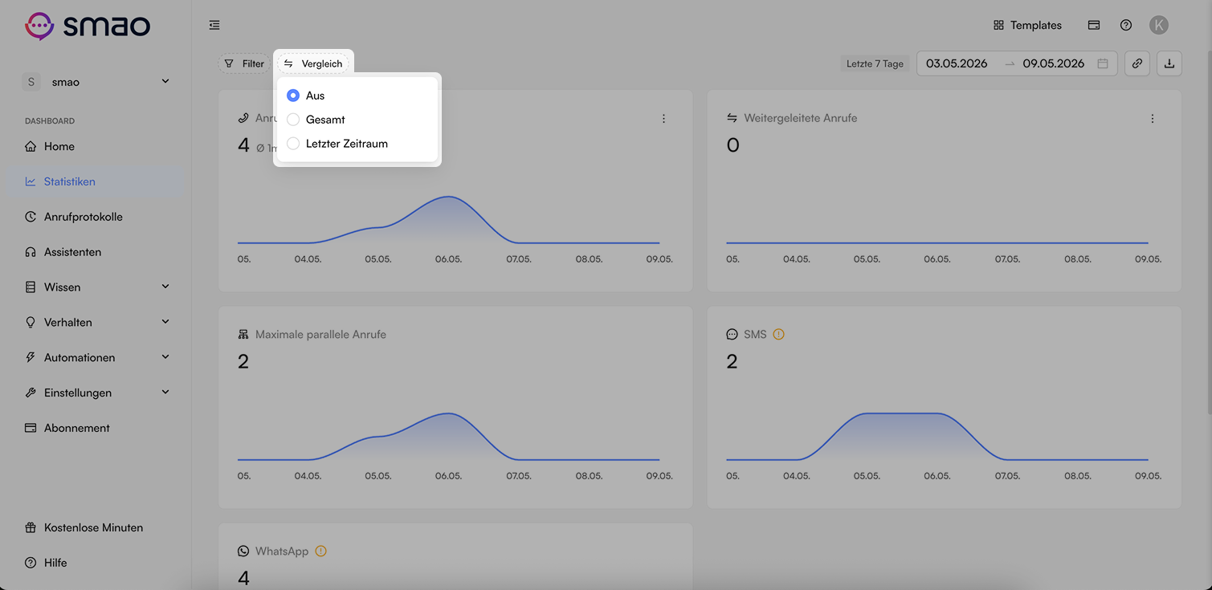Click the Weitergeleitete Anrufe arrows icon
The width and height of the screenshot is (1212, 590).
click(x=732, y=118)
